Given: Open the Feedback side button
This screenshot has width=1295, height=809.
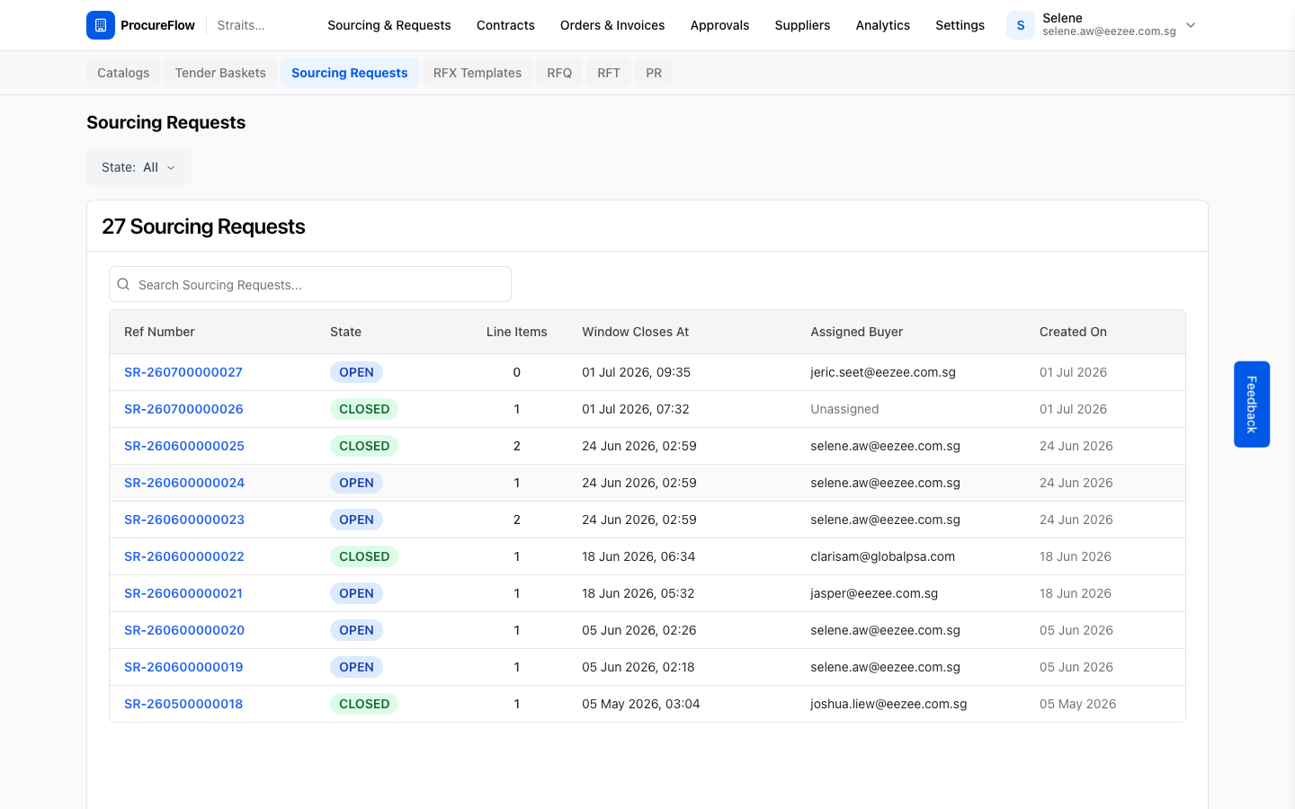Looking at the screenshot, I should pyautogui.click(x=1252, y=404).
